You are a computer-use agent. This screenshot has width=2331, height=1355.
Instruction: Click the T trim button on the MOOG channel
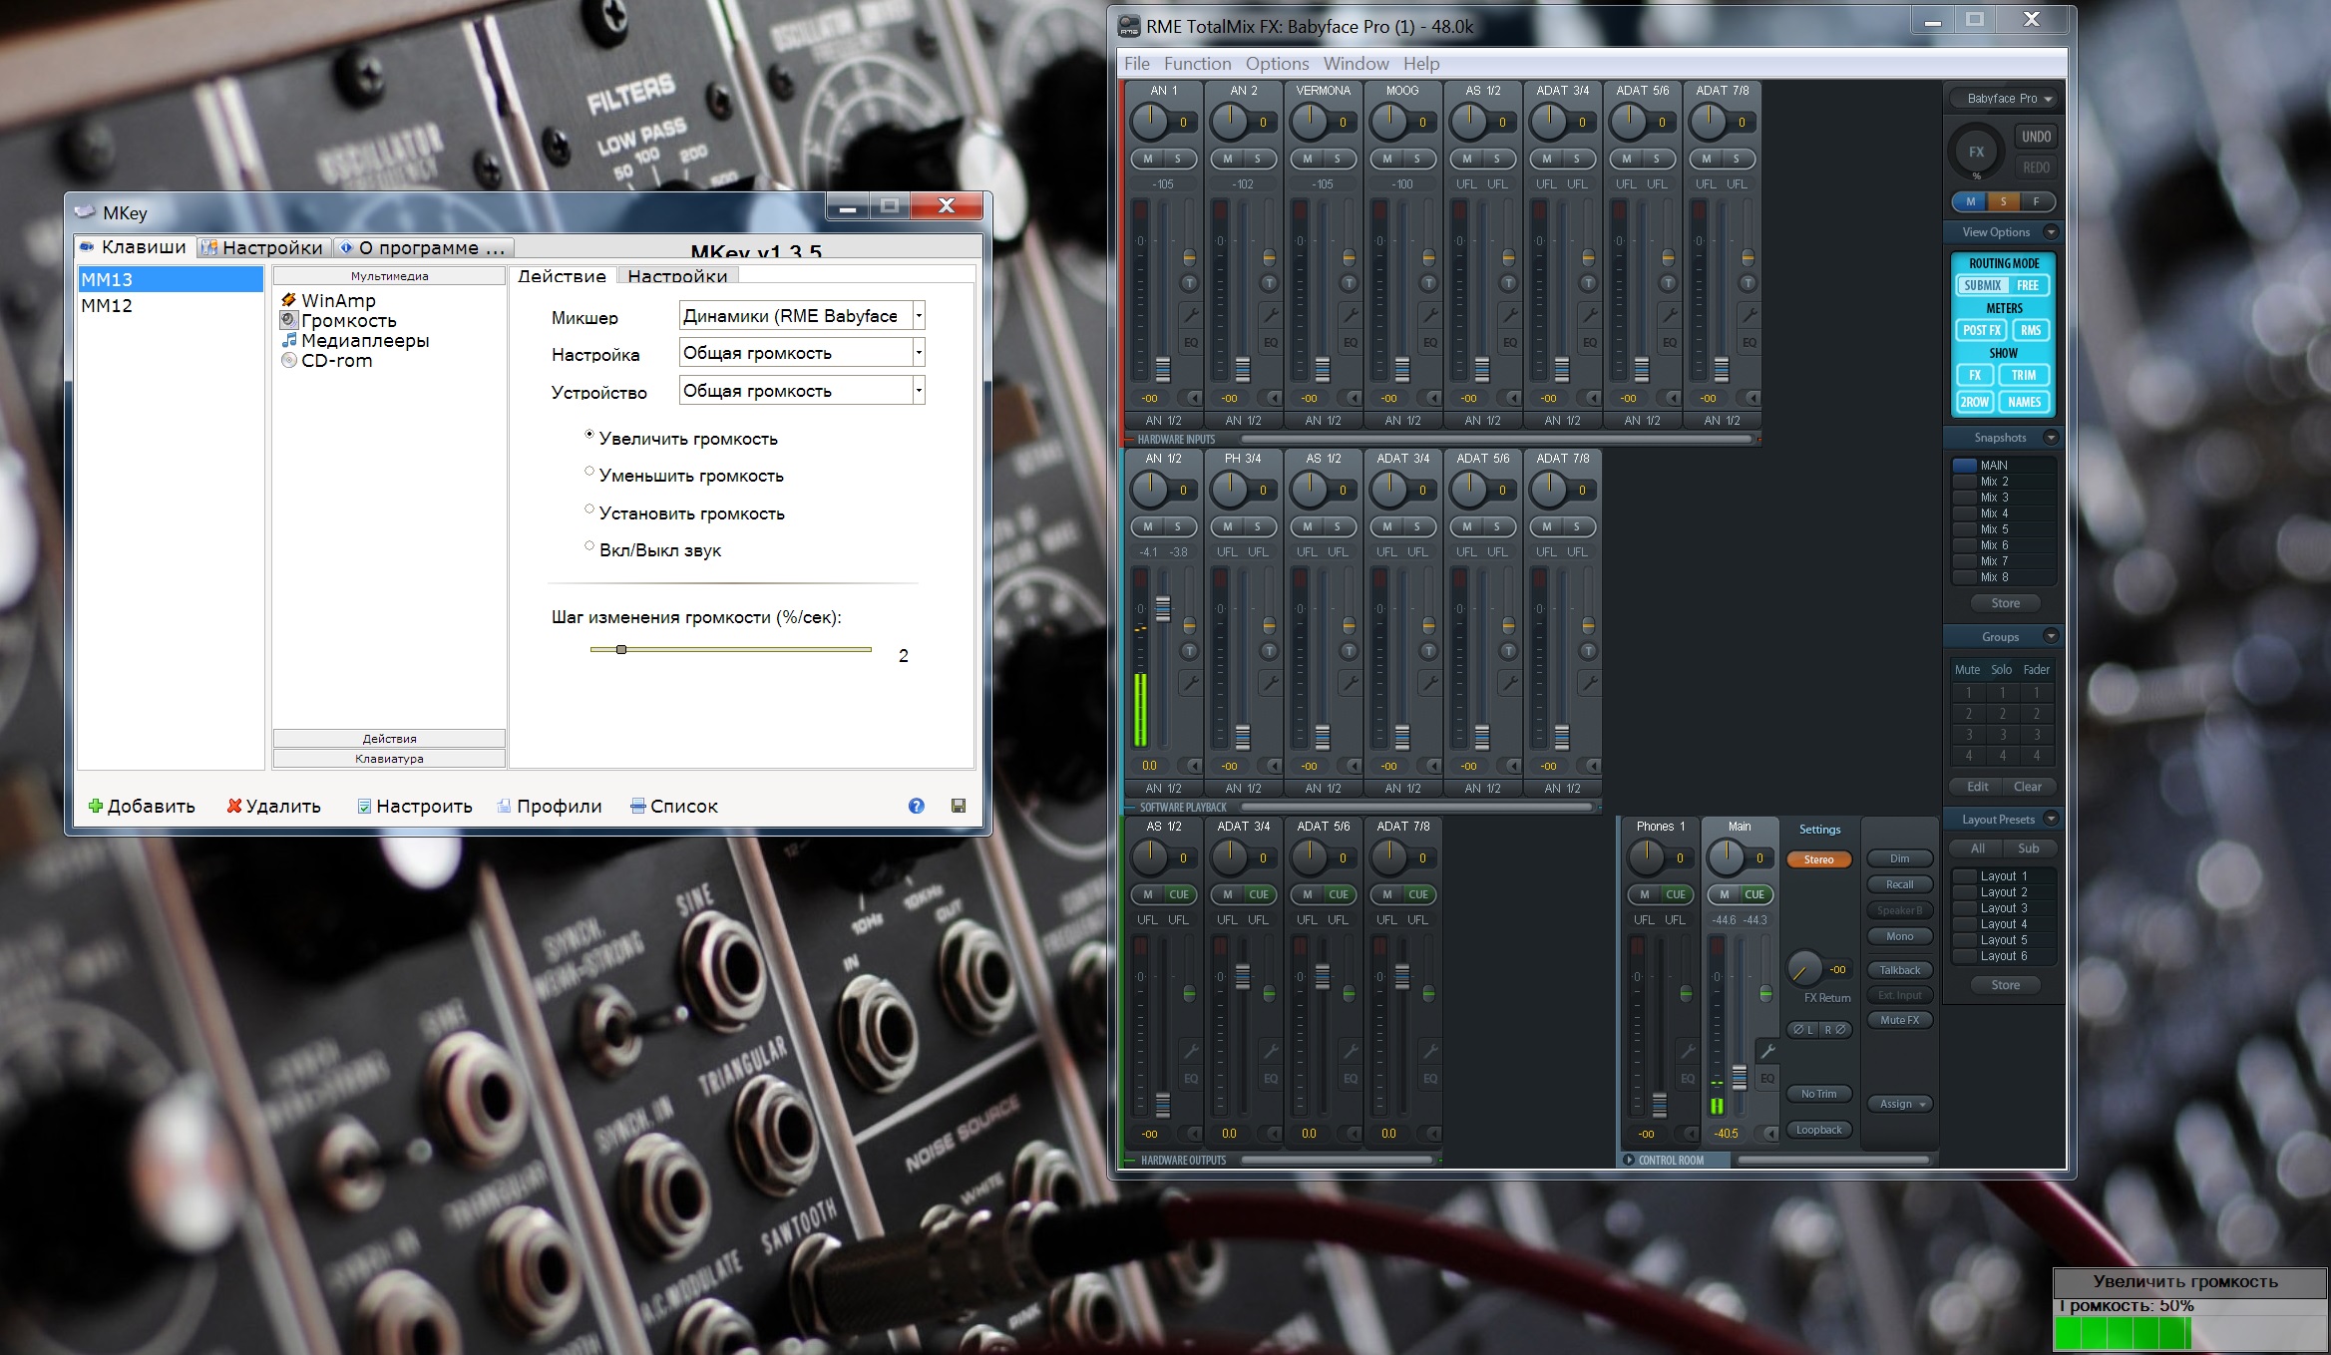(x=1428, y=283)
